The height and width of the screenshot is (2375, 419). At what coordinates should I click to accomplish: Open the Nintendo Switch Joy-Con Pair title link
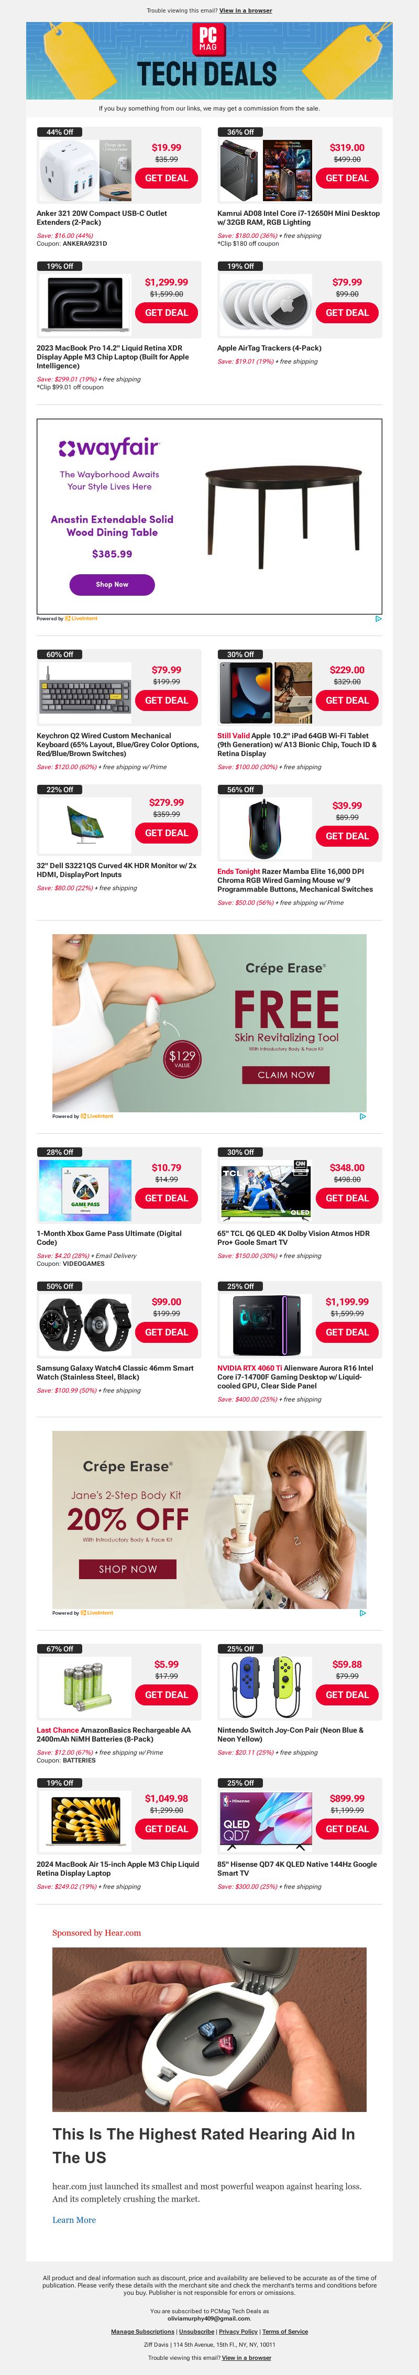(x=290, y=1734)
